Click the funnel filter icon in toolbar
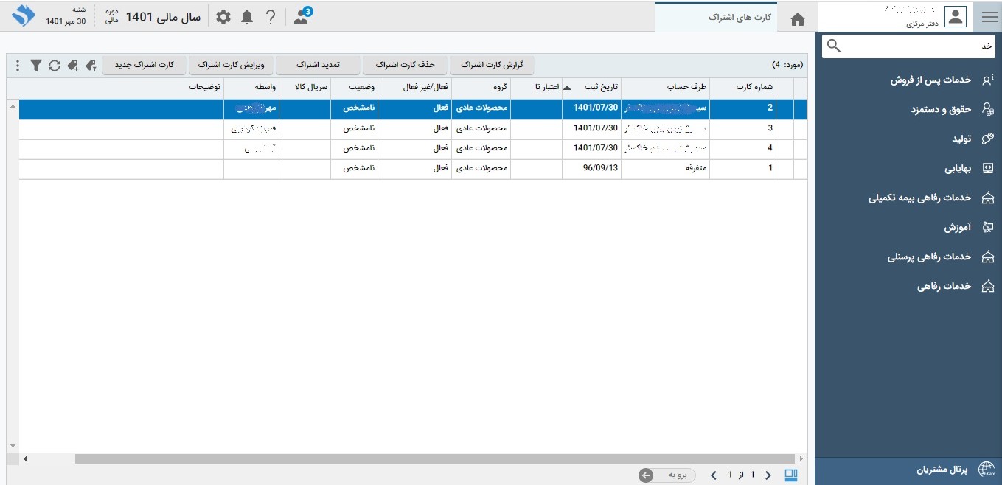Image resolution: width=1002 pixels, height=485 pixels. click(x=35, y=66)
